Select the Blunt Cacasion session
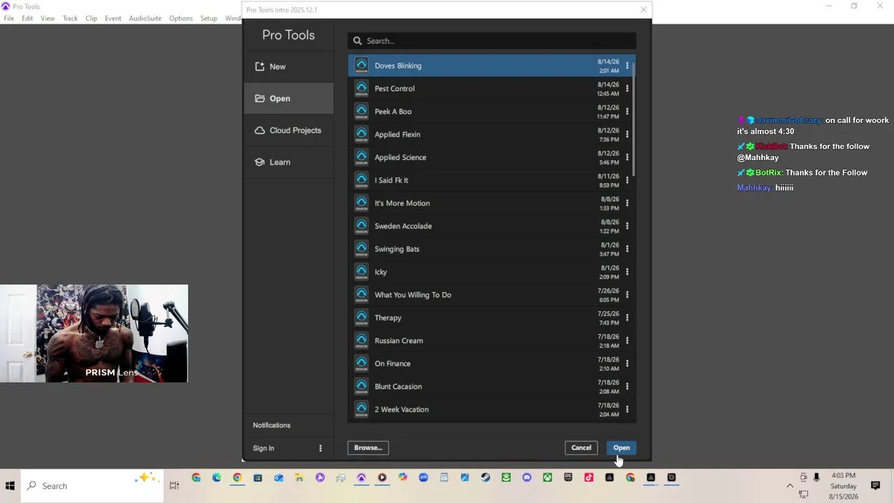Screen dimensions: 894x503 tap(492, 386)
